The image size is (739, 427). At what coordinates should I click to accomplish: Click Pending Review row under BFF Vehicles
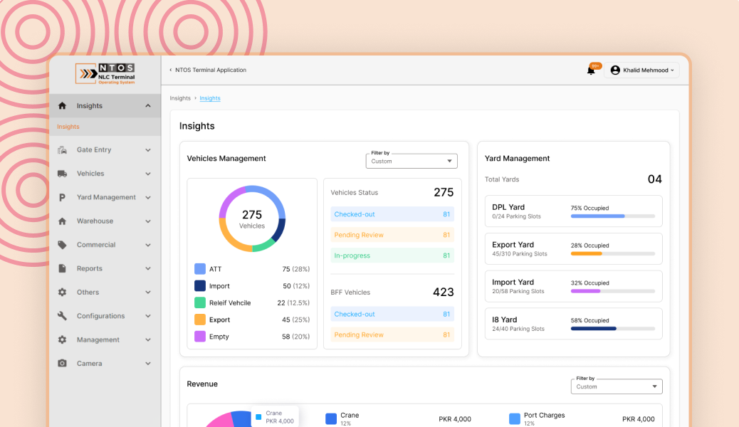(x=392, y=334)
